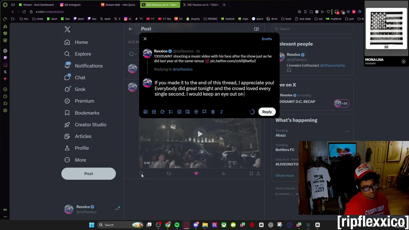Bookmark the post below the video

(x=251, y=173)
